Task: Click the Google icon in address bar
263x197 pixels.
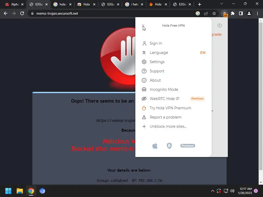Action: pos(198,13)
